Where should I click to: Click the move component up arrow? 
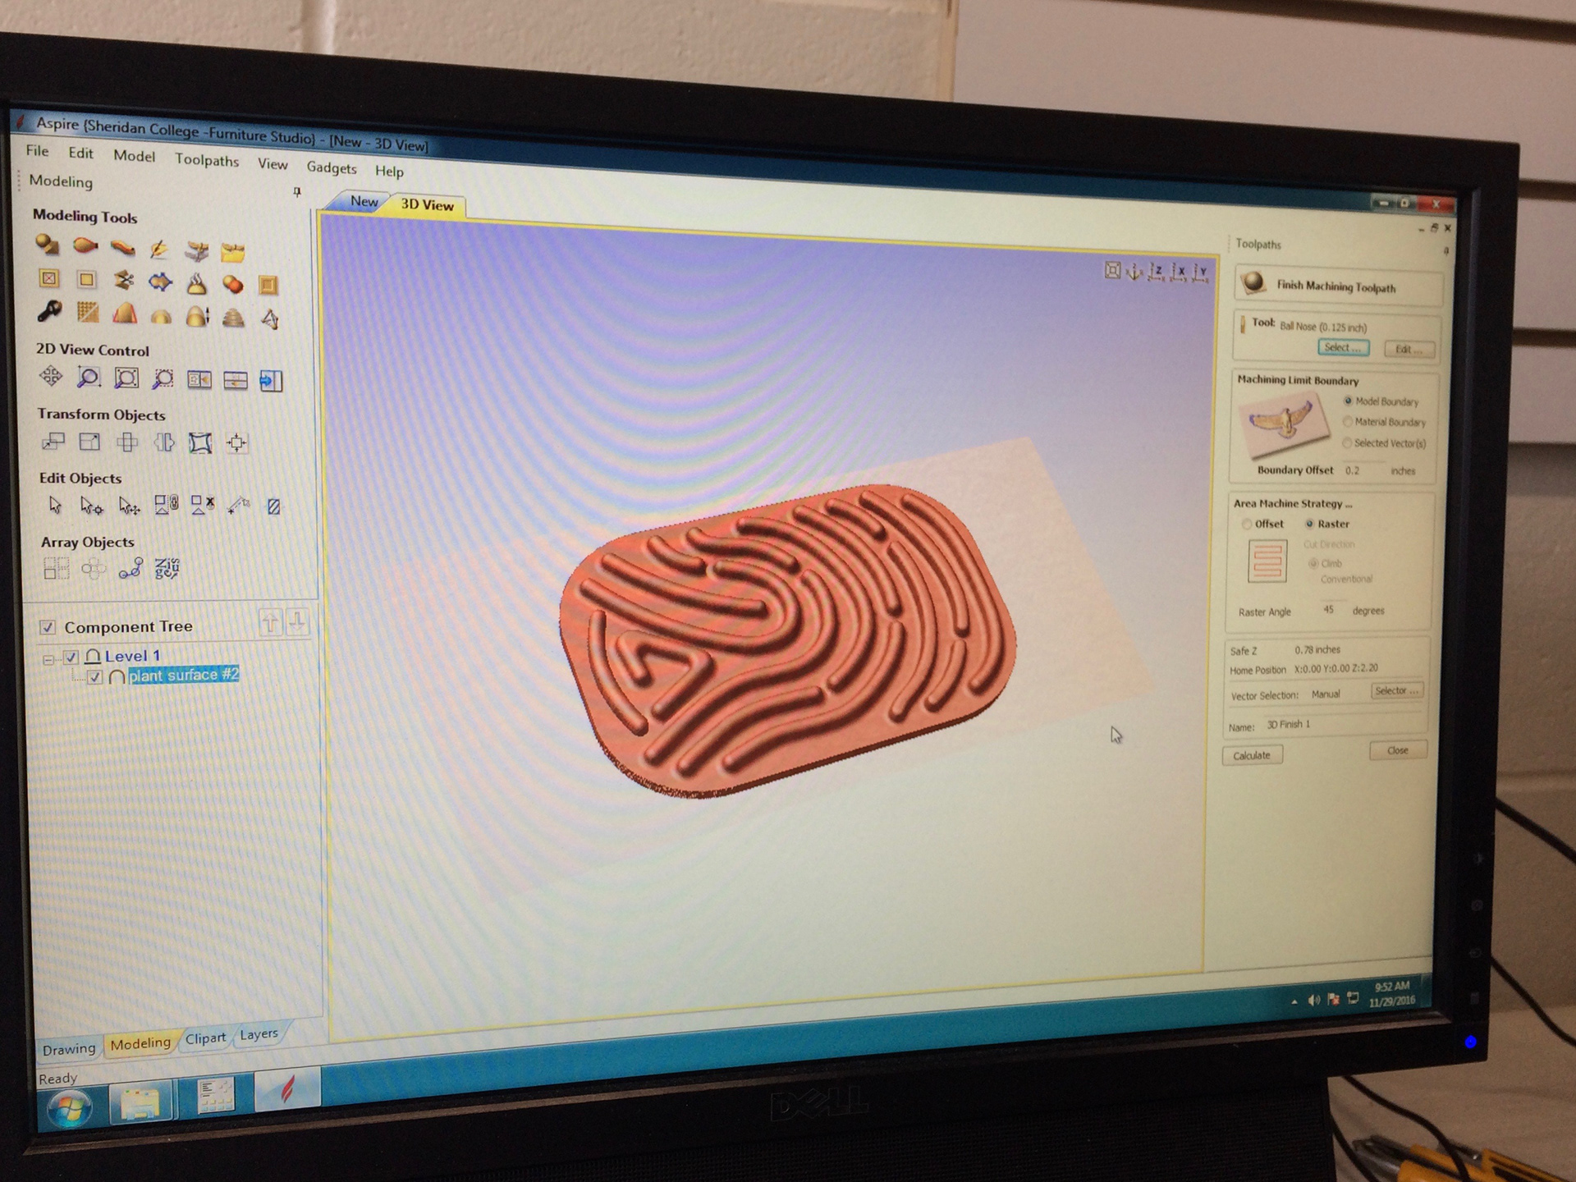tap(270, 623)
